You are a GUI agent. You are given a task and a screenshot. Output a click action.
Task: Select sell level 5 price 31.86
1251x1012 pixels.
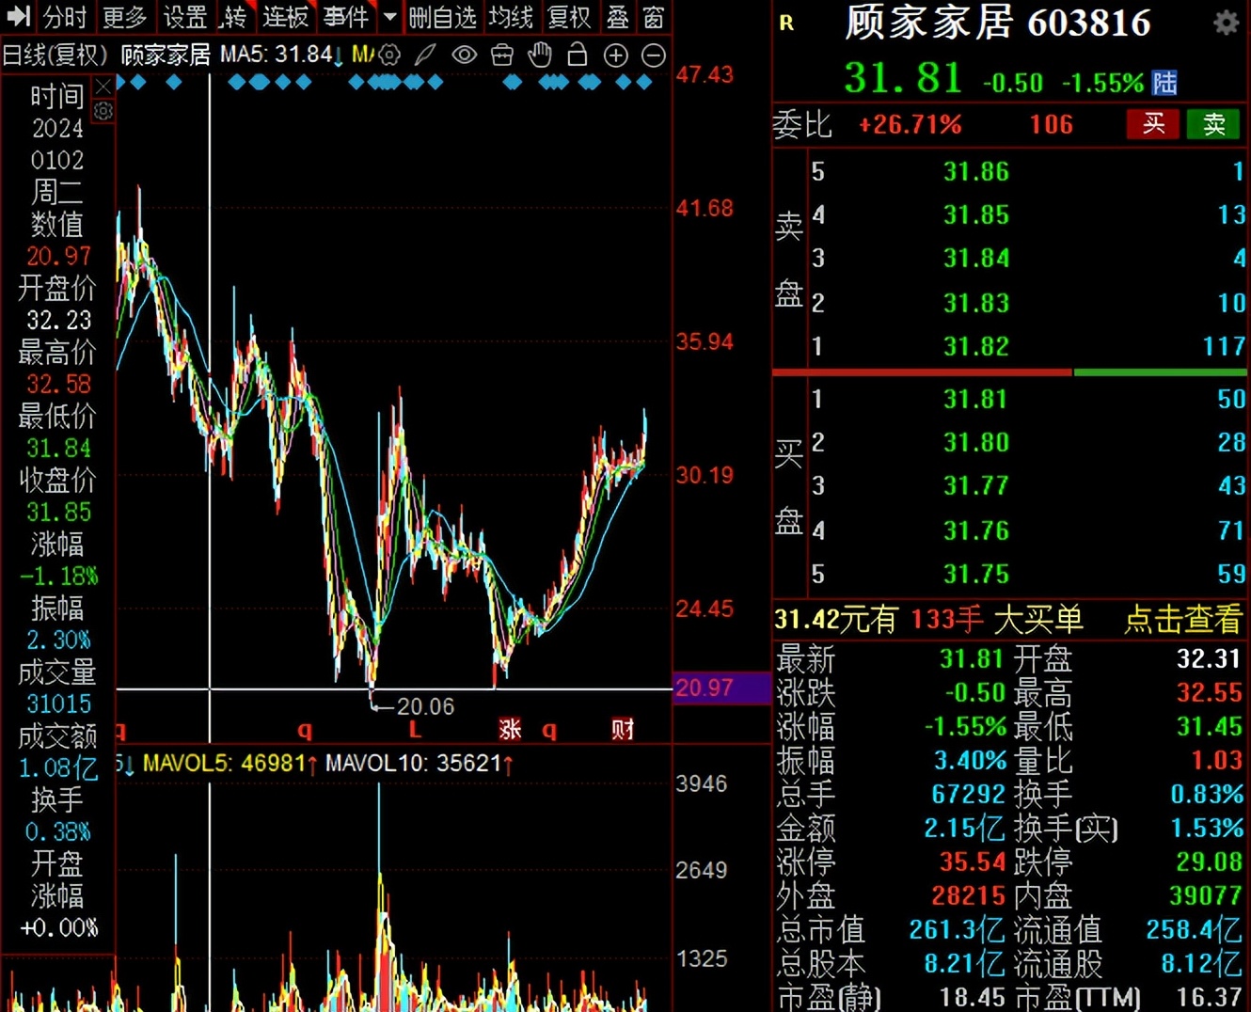click(976, 171)
